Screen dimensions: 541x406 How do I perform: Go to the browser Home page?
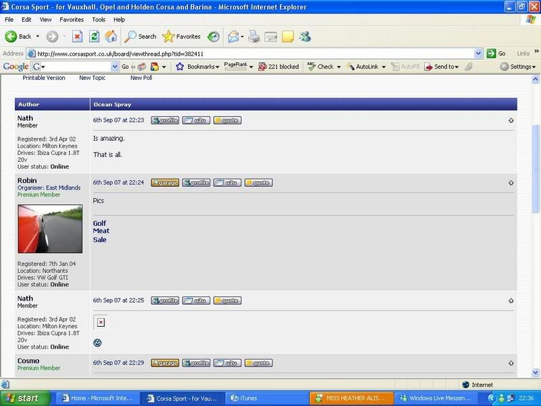coord(111,37)
